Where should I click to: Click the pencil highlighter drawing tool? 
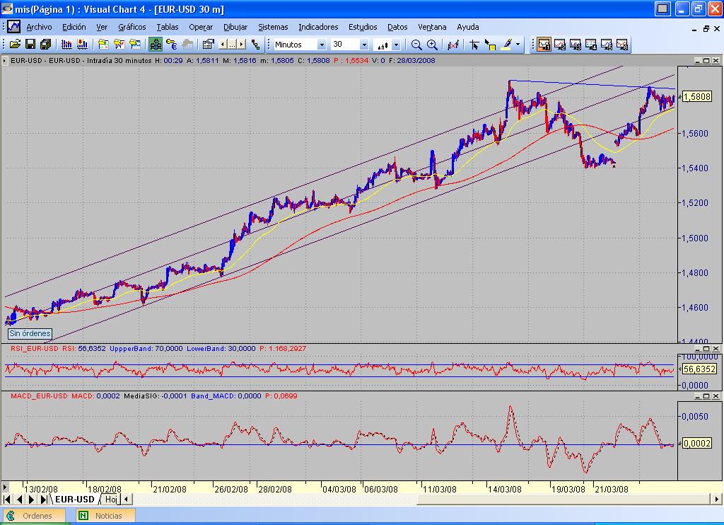(506, 44)
